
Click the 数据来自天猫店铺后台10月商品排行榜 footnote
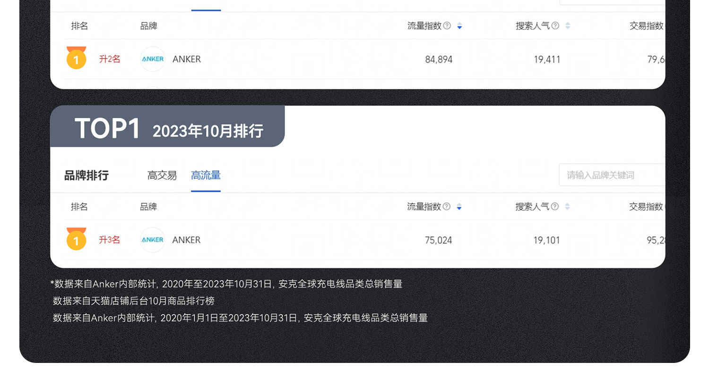tap(134, 301)
